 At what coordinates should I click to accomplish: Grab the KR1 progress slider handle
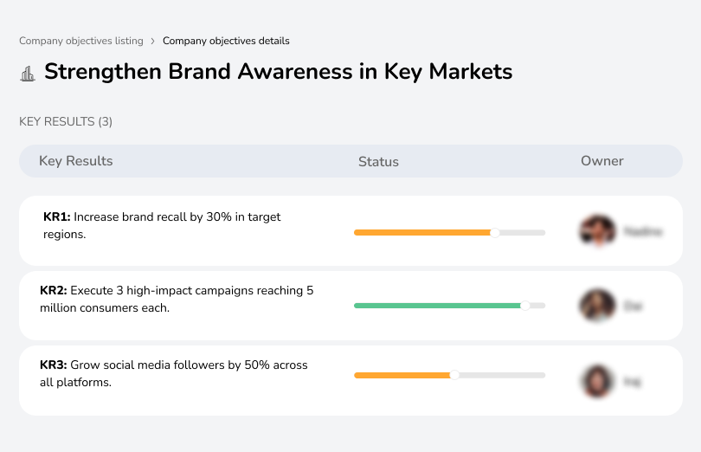pos(495,232)
